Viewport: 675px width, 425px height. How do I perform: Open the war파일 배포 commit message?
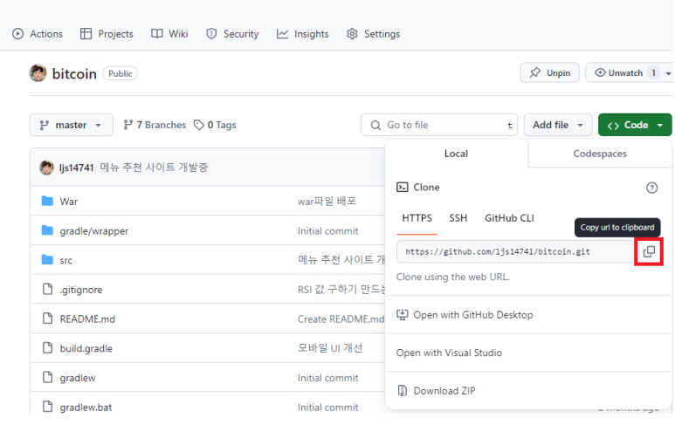pos(327,202)
